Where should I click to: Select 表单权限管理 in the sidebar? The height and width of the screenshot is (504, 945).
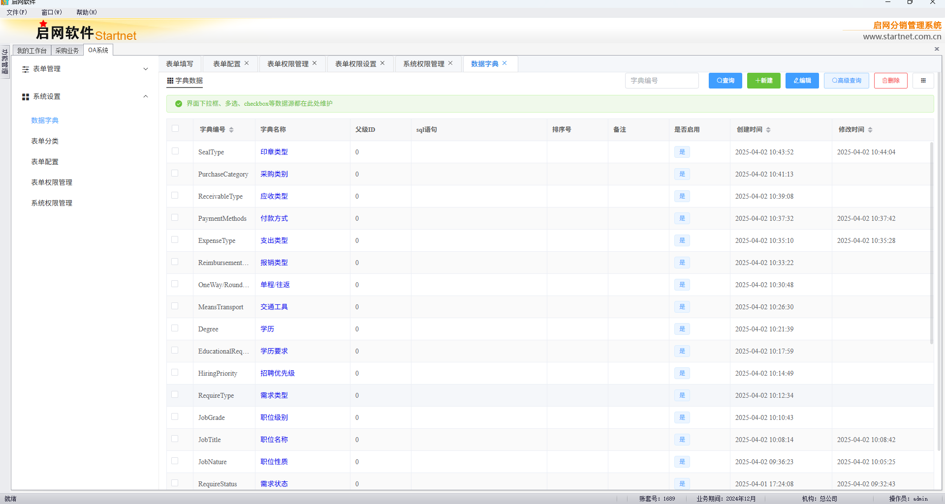pos(52,182)
